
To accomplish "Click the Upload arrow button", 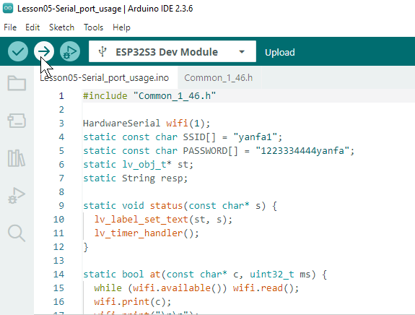I will click(x=44, y=51).
